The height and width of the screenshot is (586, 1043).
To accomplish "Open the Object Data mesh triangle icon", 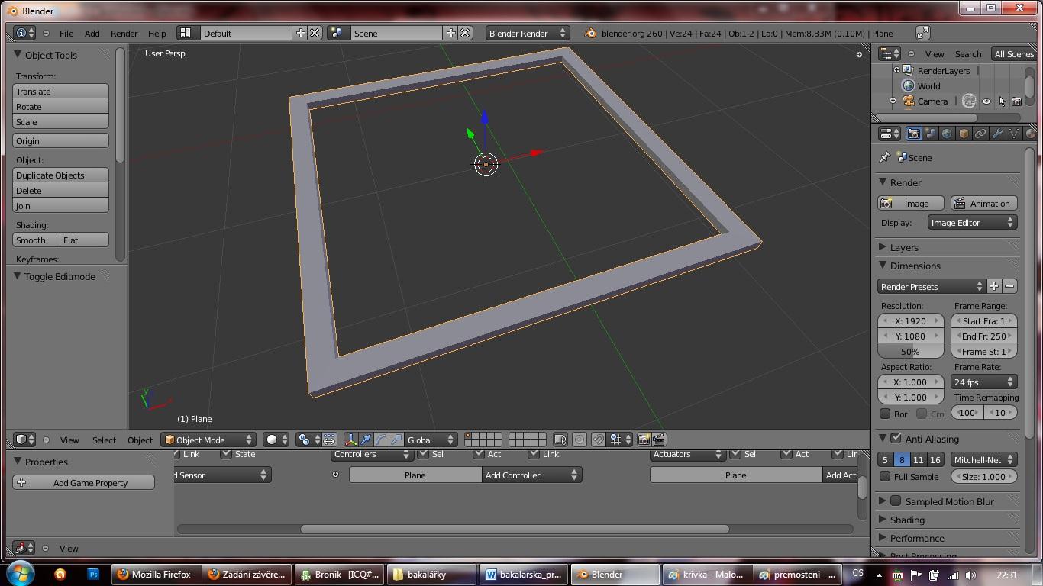I will point(1014,134).
